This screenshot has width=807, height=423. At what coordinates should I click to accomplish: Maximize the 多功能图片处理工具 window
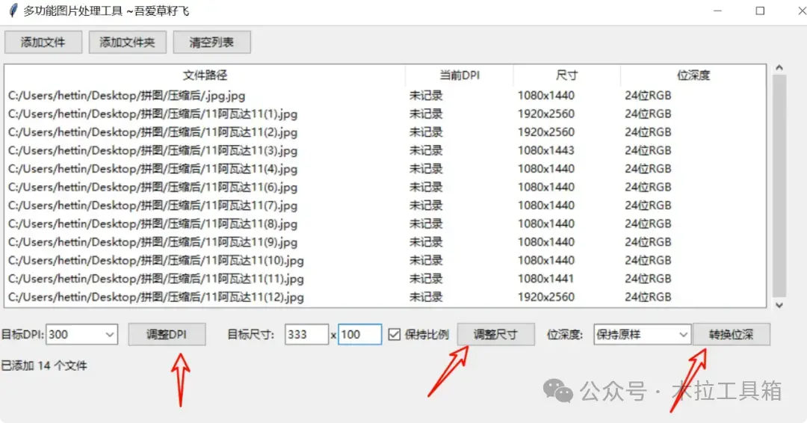point(760,10)
